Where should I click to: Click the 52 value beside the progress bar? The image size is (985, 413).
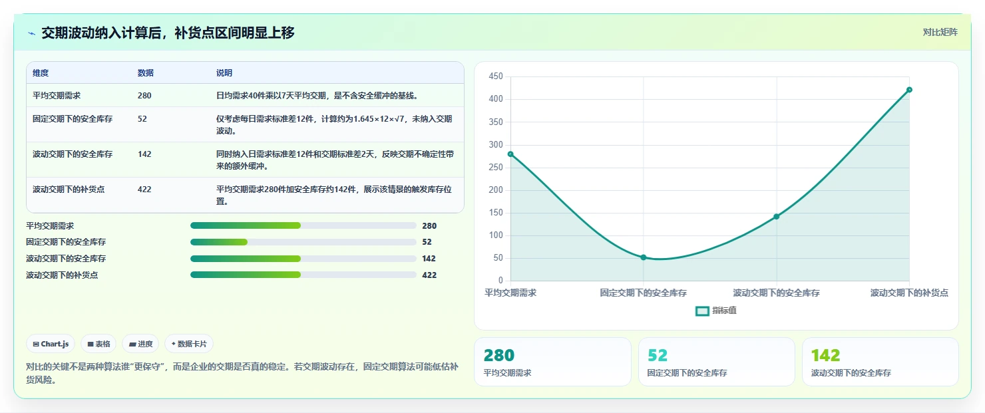click(x=427, y=242)
